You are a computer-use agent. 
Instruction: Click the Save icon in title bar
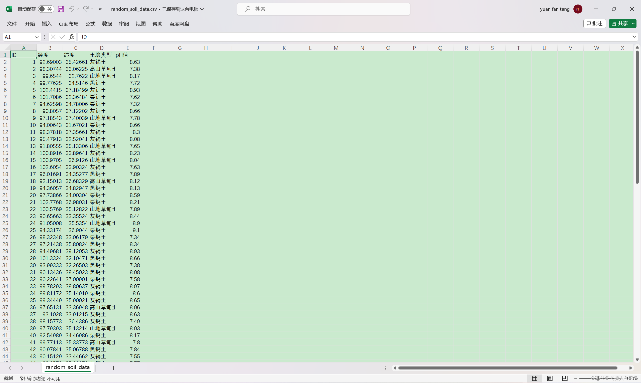click(61, 9)
